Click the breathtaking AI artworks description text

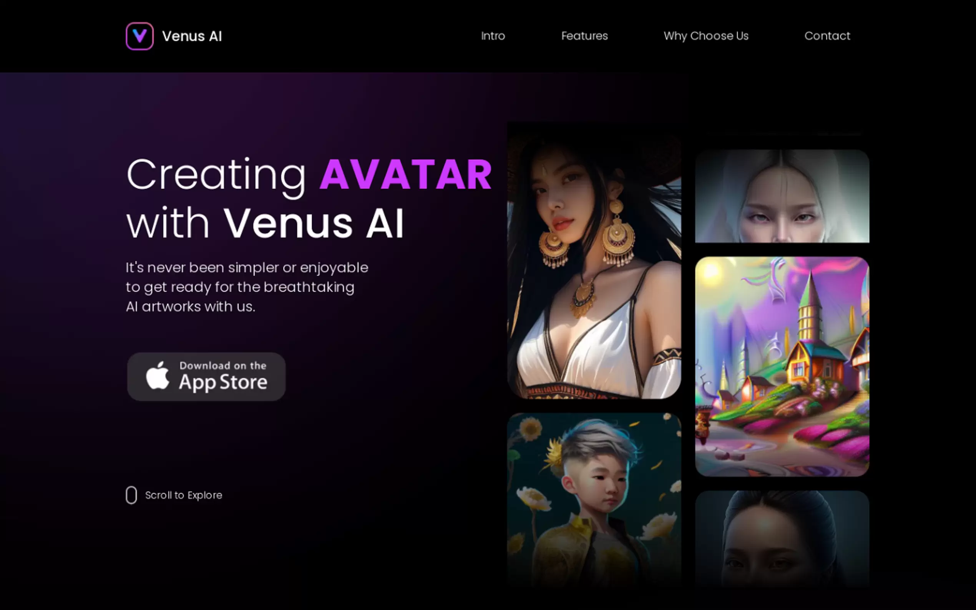(247, 287)
